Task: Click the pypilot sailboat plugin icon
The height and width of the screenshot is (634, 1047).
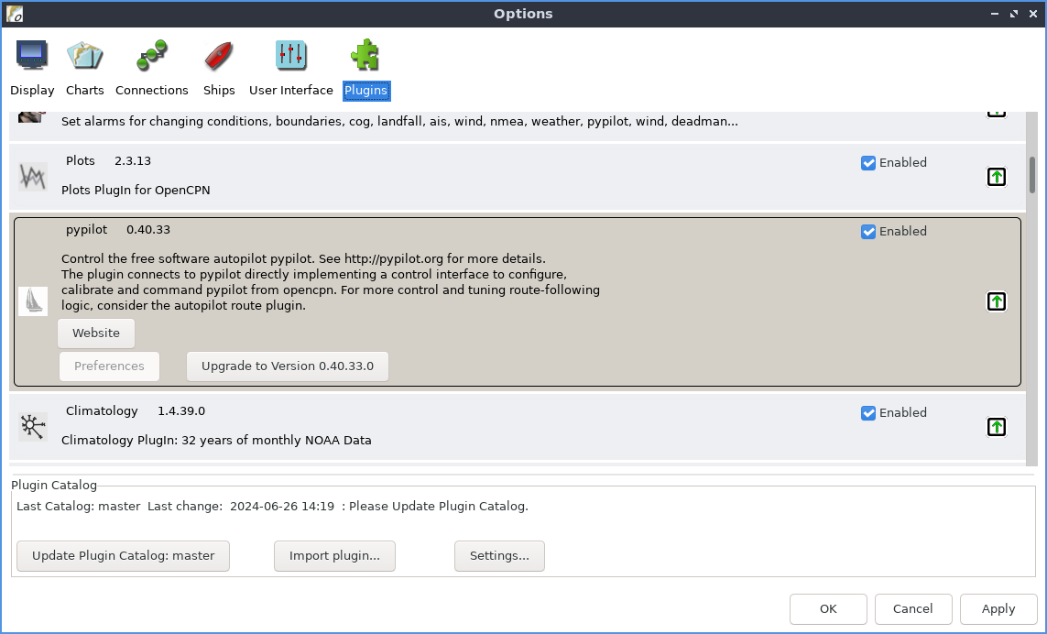Action: pyautogui.click(x=33, y=301)
